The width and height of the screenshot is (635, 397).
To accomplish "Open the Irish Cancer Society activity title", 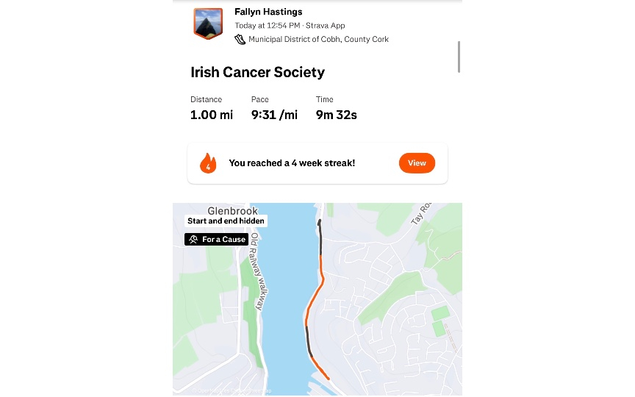I will (x=257, y=72).
